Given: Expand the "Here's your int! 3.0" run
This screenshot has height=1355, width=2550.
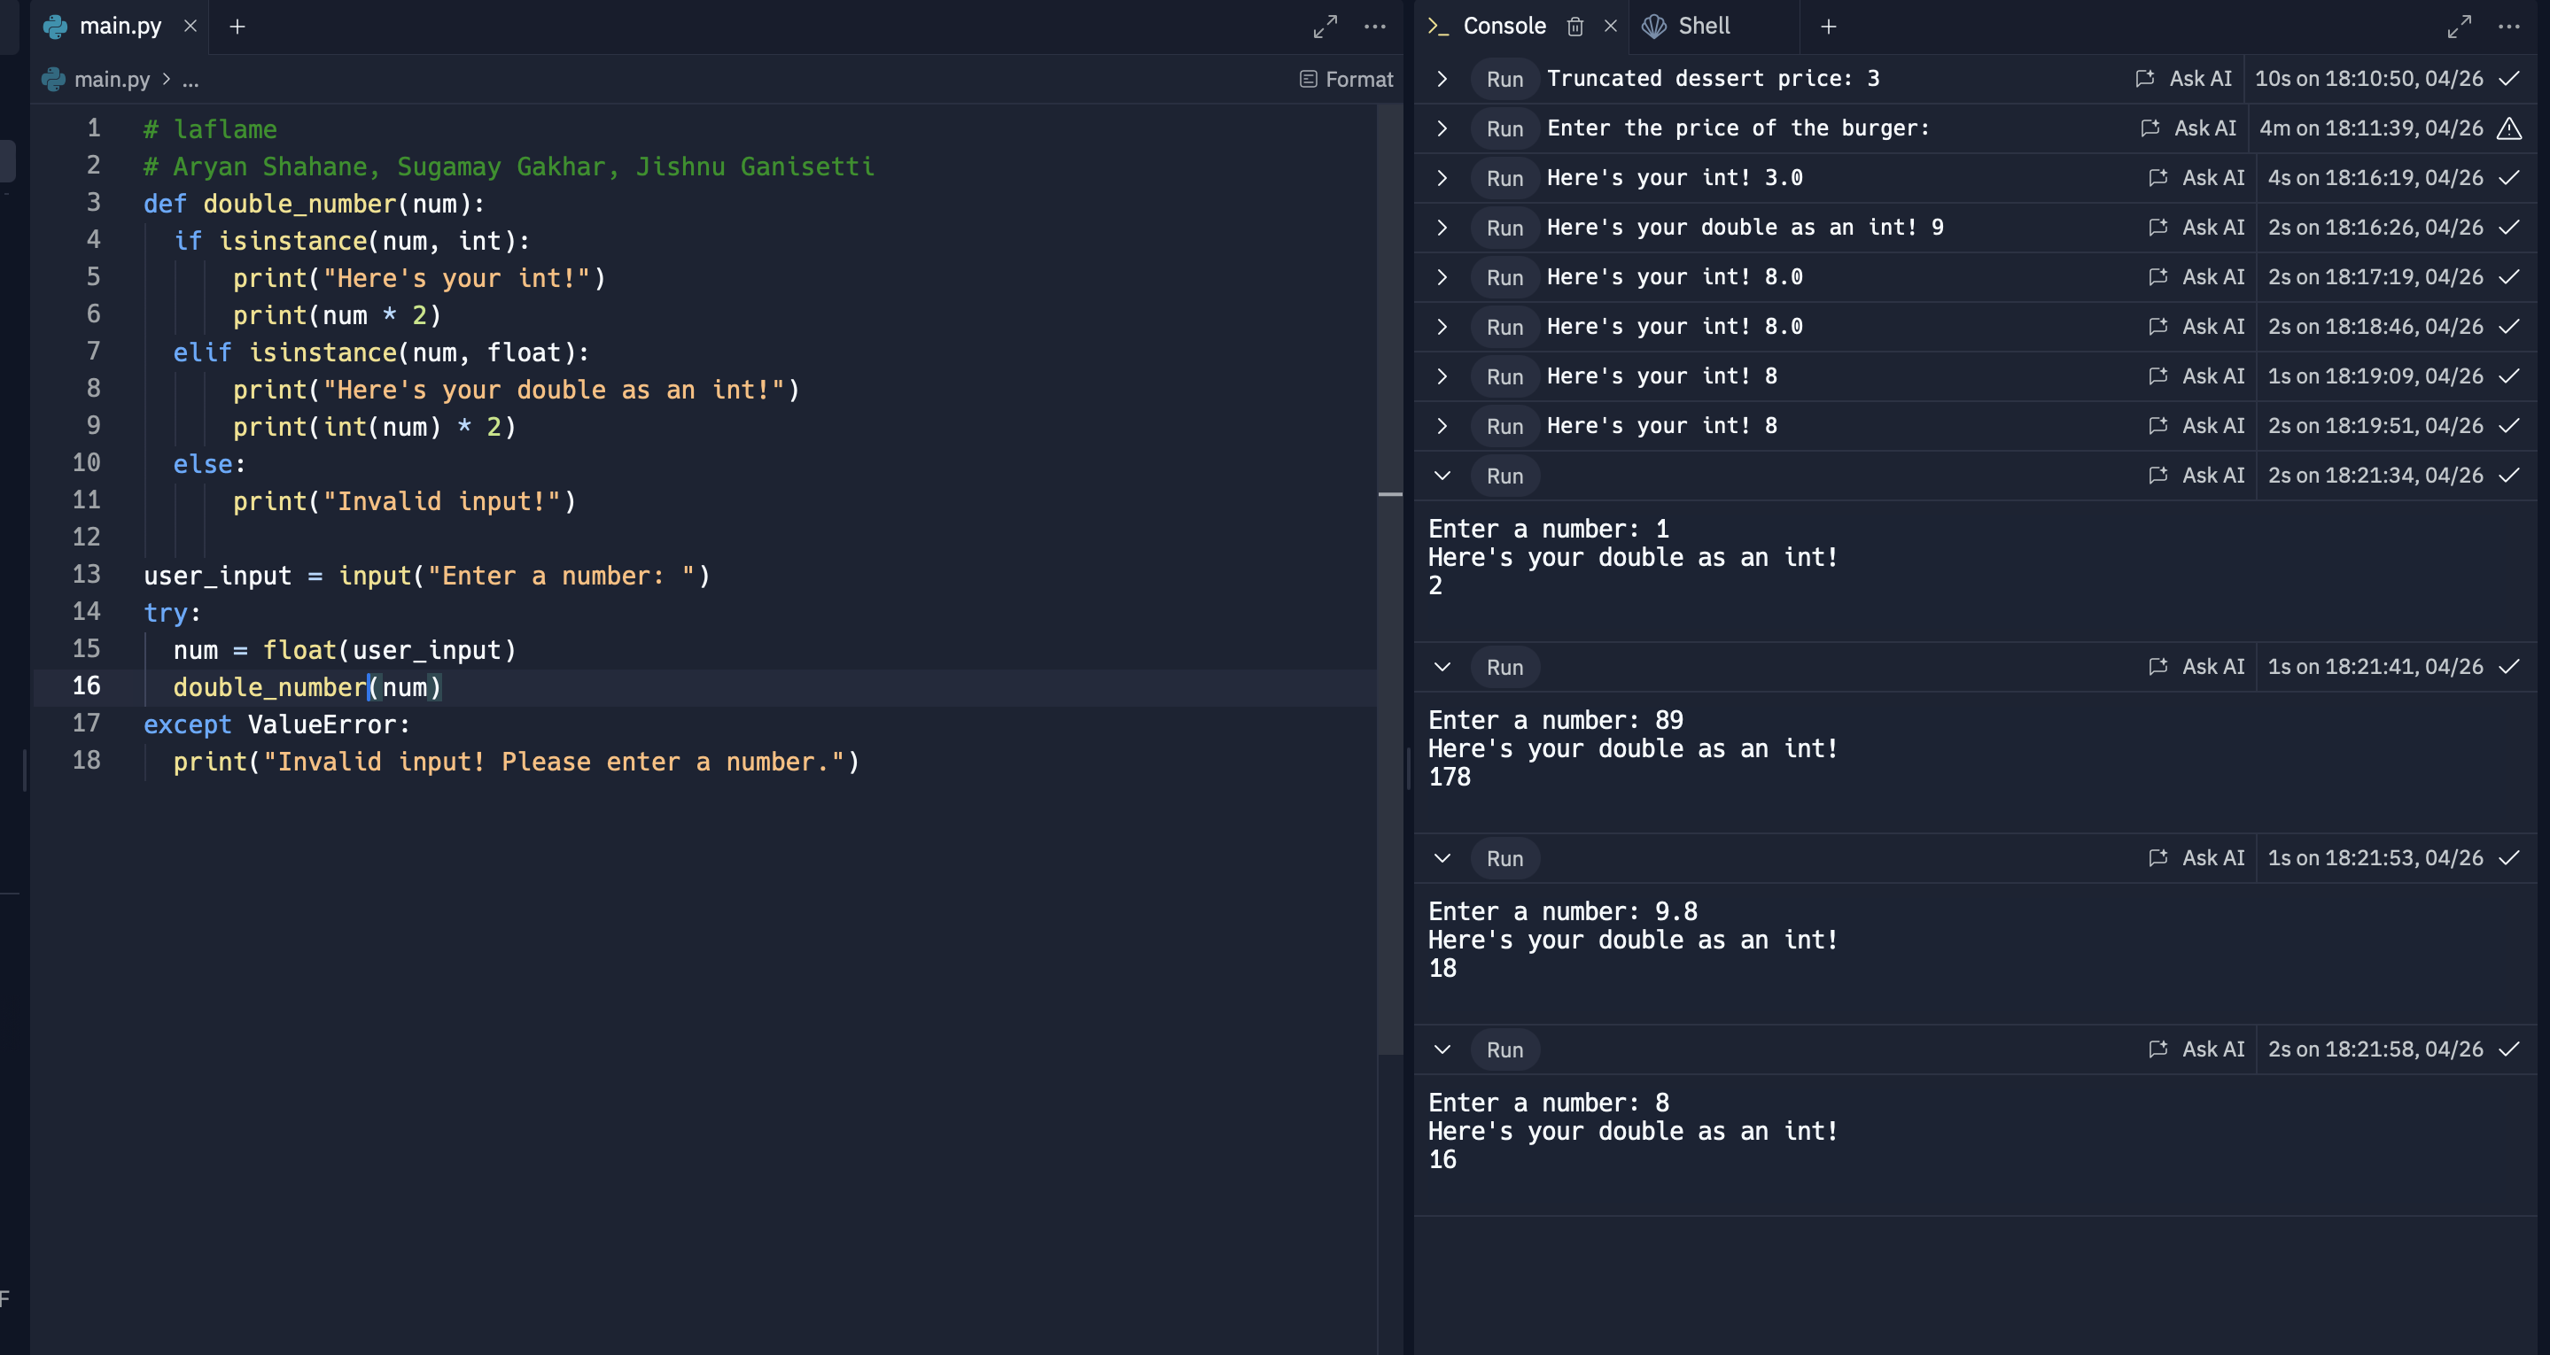Looking at the screenshot, I should tap(1442, 178).
